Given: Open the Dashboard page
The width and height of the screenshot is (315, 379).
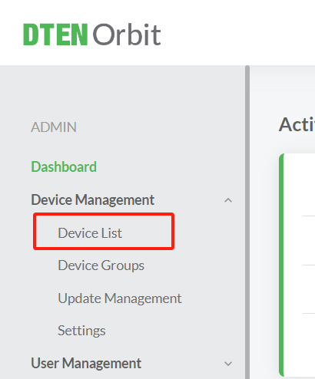Looking at the screenshot, I should (64, 166).
